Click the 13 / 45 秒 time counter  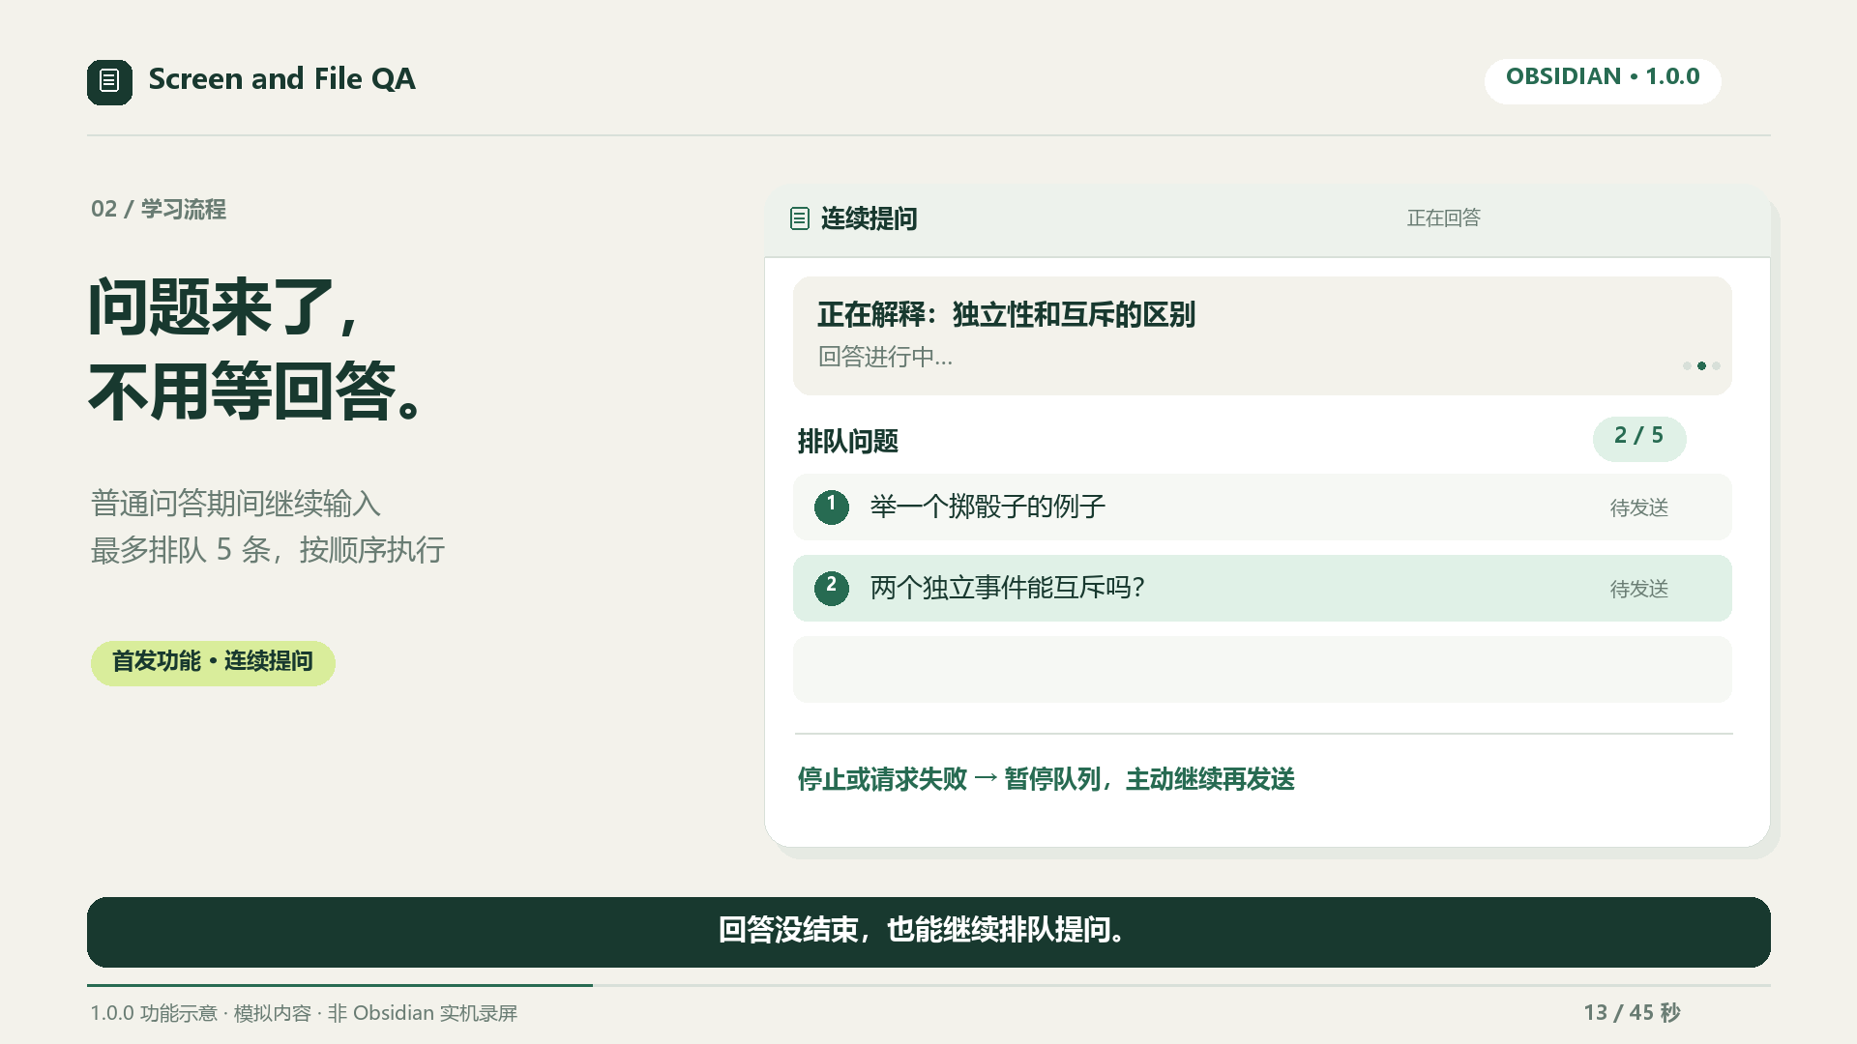coord(1632,1012)
